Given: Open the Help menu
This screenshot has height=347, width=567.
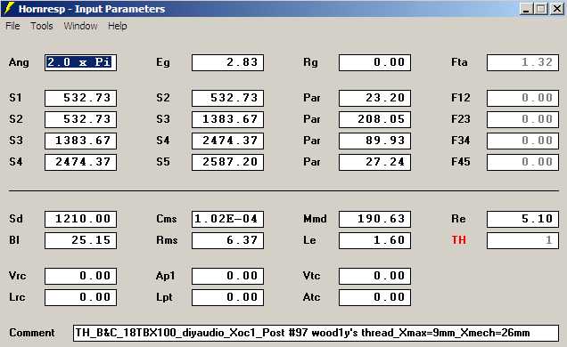Looking at the screenshot, I should point(118,26).
